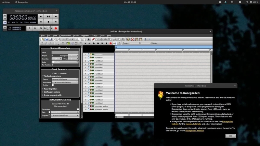Click Play in the main window toolbar
This screenshot has height=146, width=260.
[94, 43]
